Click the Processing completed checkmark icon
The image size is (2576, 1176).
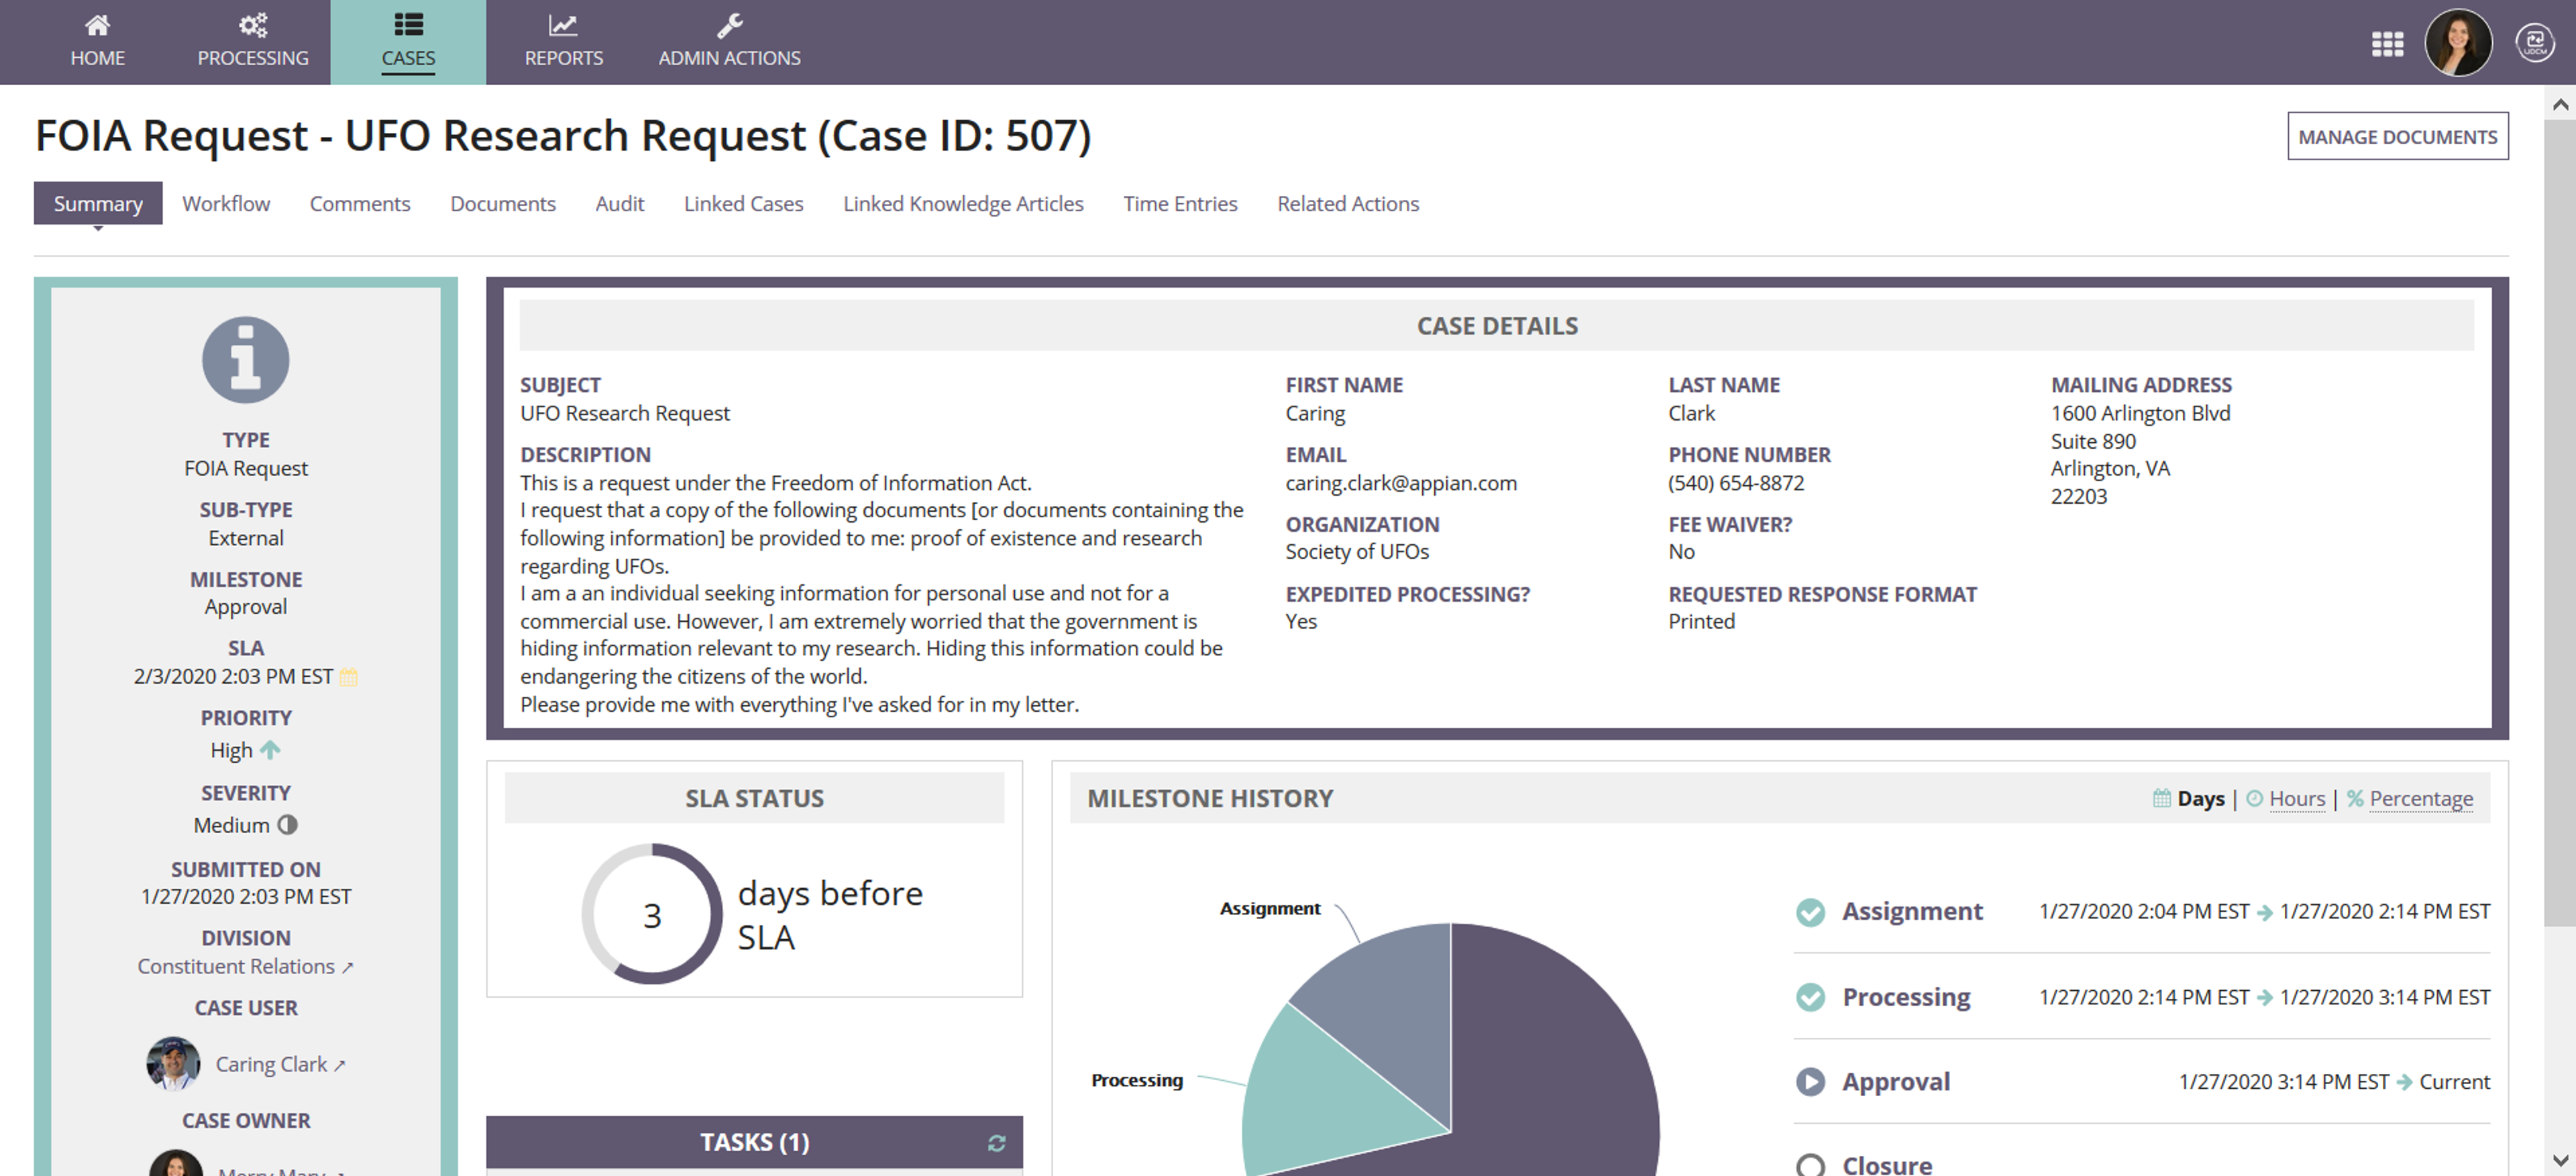(1810, 997)
